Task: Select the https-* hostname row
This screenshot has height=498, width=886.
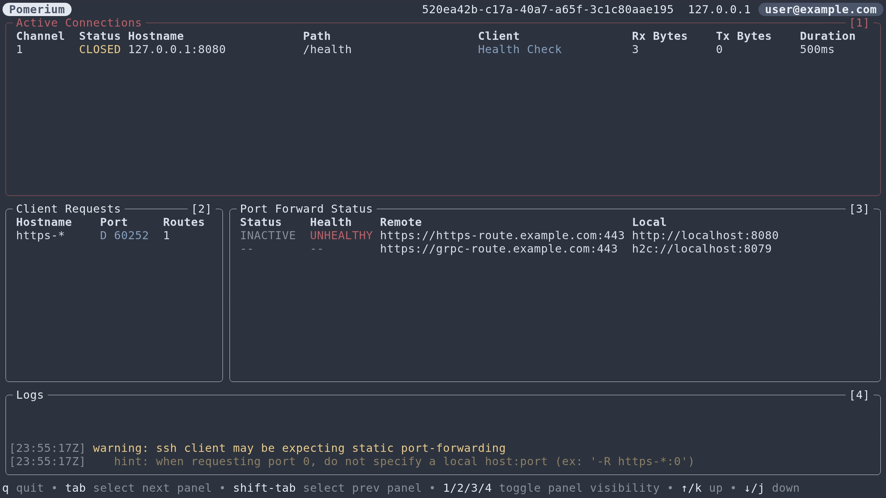Action: (x=40, y=236)
